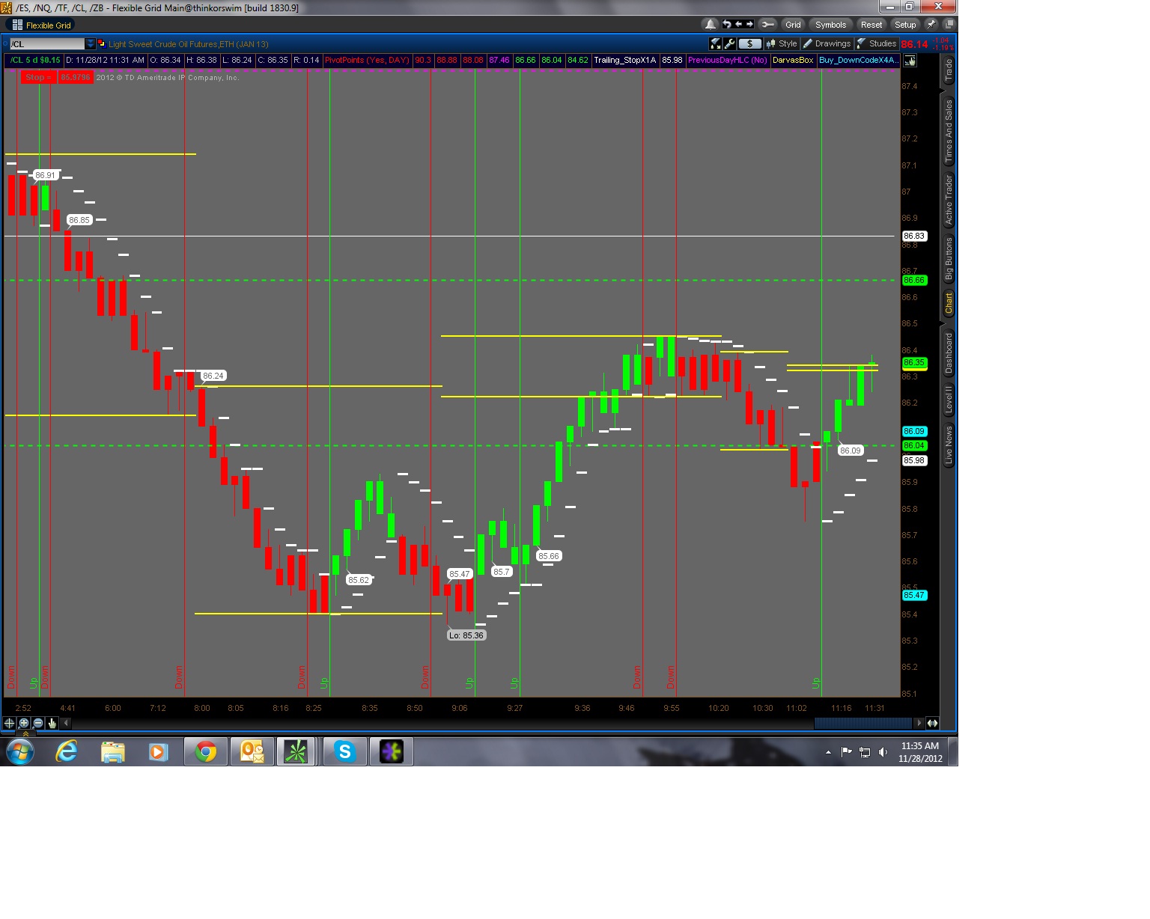Screen dimensions: 1150x919
Task: Click the Grid button
Action: 793,25
